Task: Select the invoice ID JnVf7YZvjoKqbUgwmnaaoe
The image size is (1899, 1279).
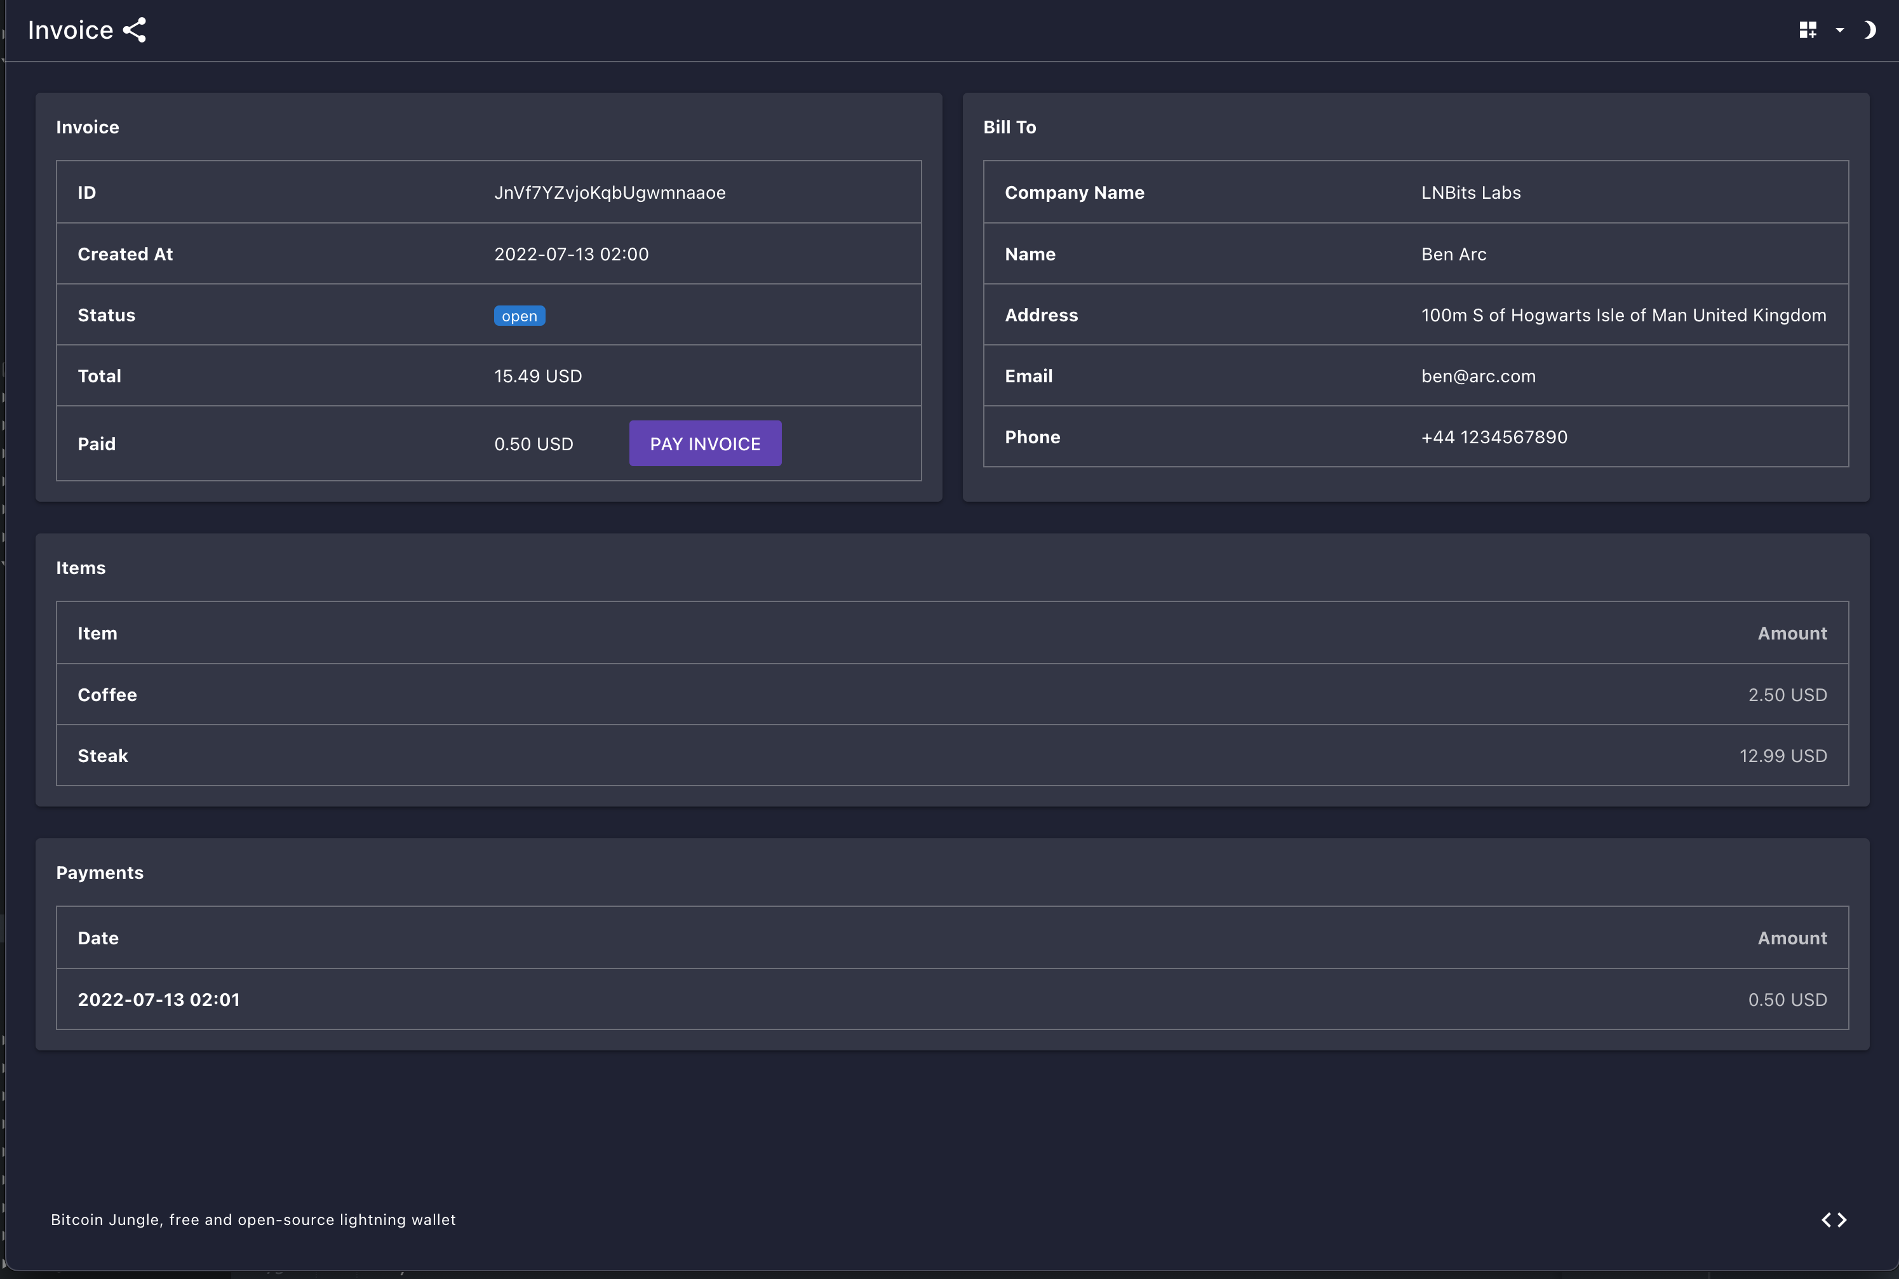Action: tap(609, 192)
